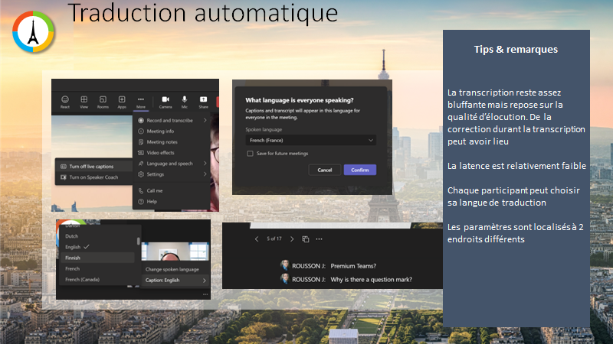This screenshot has width=613, height=344.
Task: Click the Confirm button
Action: tap(360, 170)
